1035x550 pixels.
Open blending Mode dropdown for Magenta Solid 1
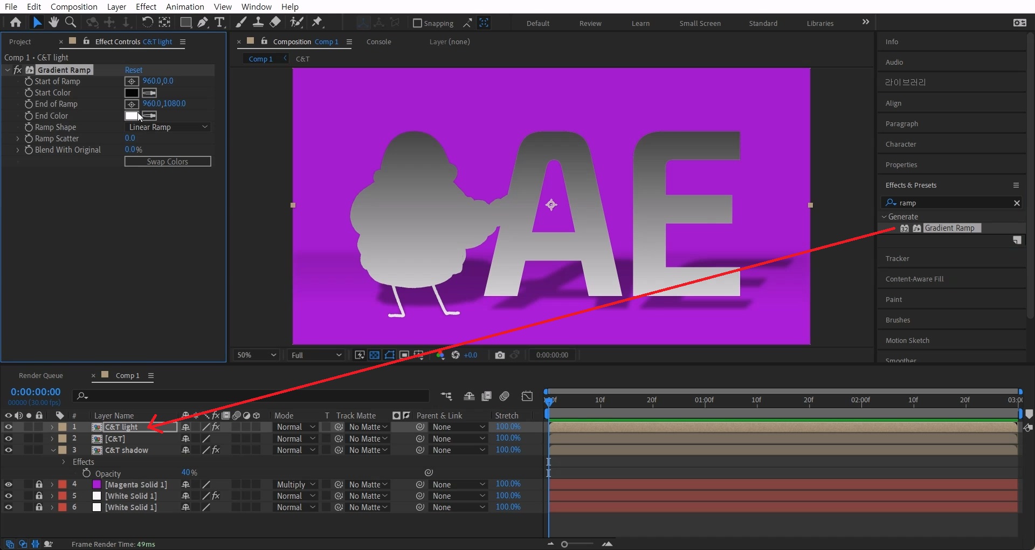295,484
